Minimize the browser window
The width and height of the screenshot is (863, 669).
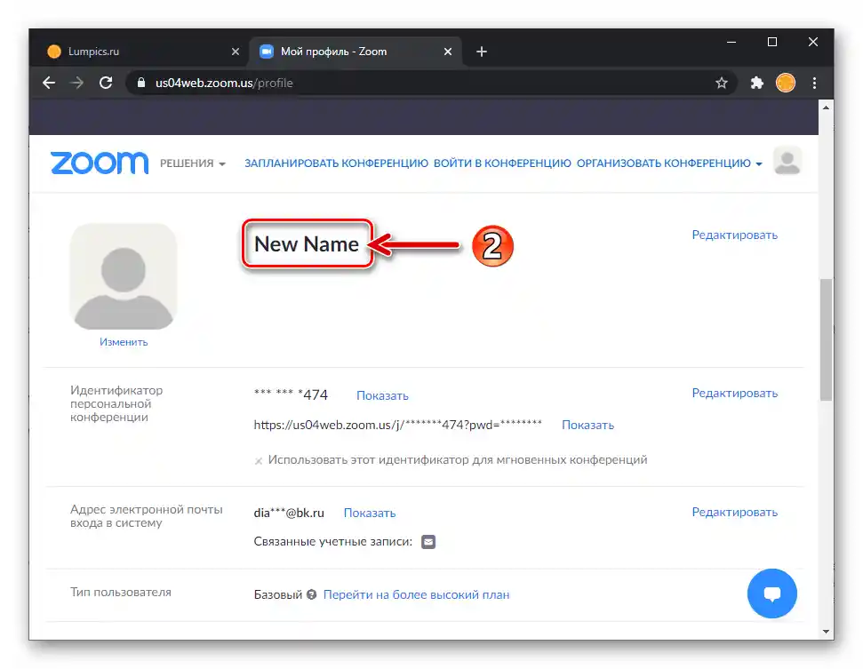coord(731,42)
